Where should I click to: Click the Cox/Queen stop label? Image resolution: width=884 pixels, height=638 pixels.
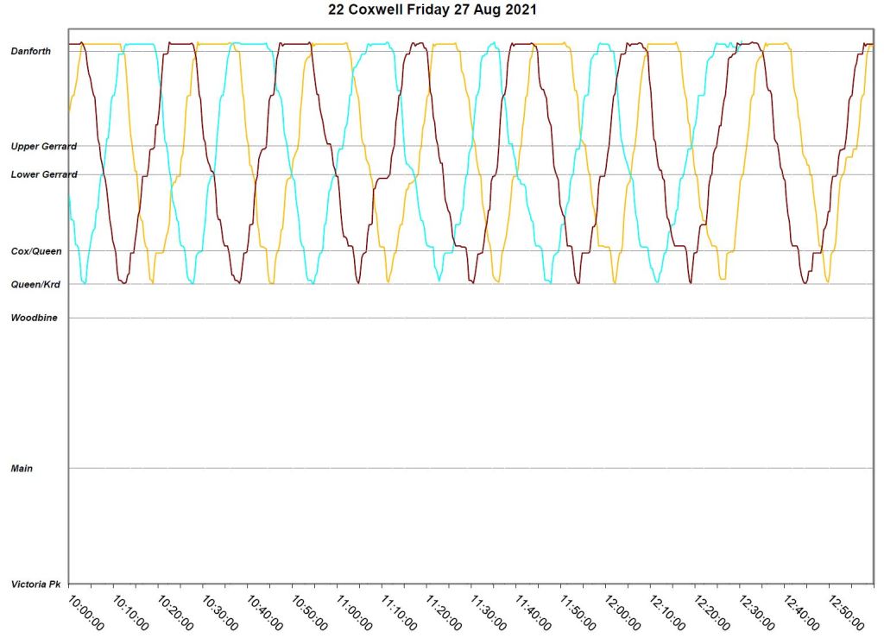[x=35, y=251]
